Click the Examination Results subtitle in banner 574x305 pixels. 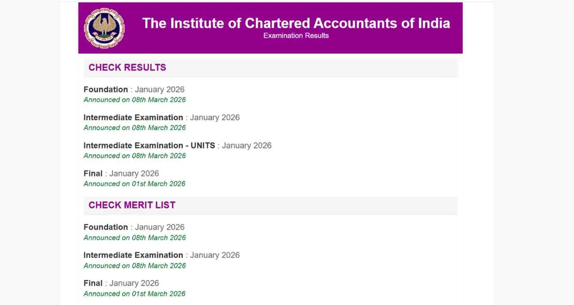click(x=296, y=36)
